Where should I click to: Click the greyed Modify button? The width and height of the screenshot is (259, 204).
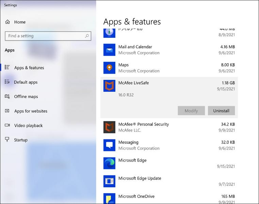point(191,111)
